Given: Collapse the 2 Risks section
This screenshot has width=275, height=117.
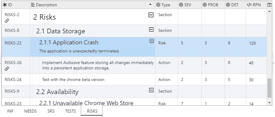Looking at the screenshot, I should click(x=151, y=15).
